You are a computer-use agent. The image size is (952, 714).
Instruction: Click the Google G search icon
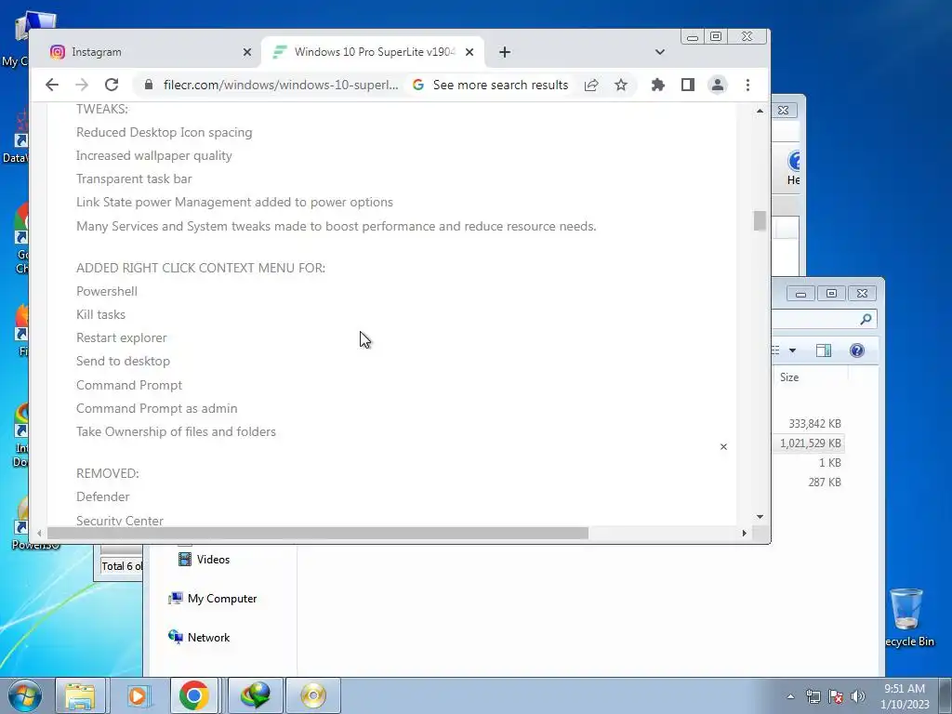417,85
